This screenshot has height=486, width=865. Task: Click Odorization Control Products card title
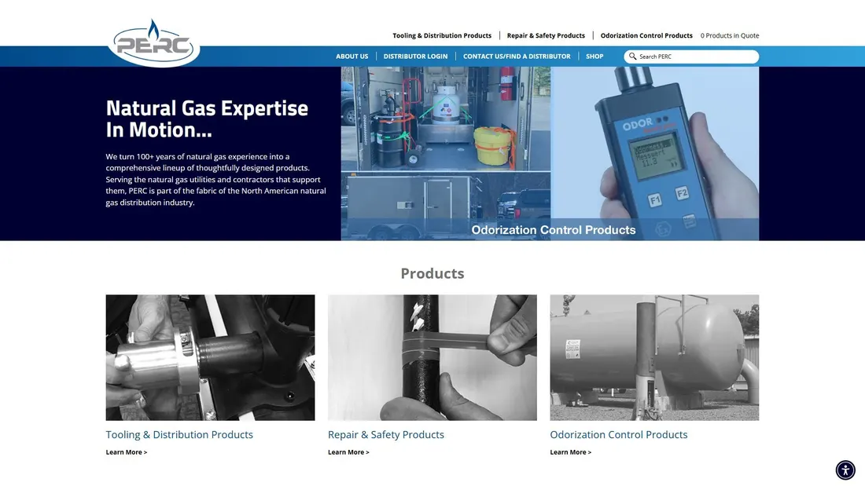618,435
